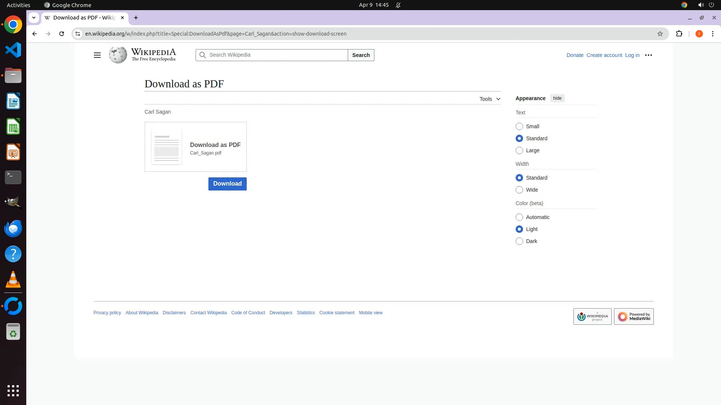This screenshot has height=405, width=721.
Task: Expand the Tools dropdown
Action: pos(490,99)
